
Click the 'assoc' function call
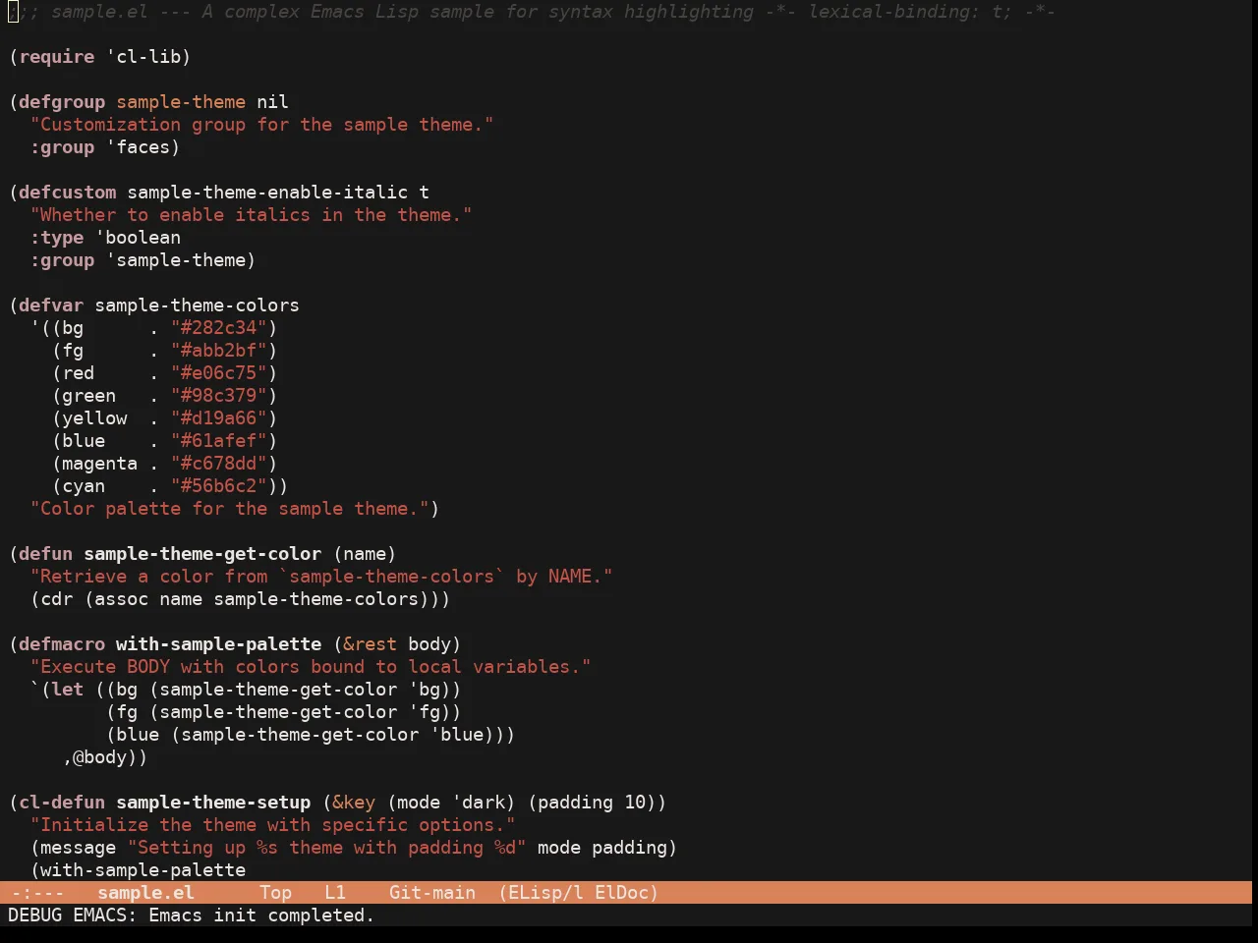tap(122, 599)
